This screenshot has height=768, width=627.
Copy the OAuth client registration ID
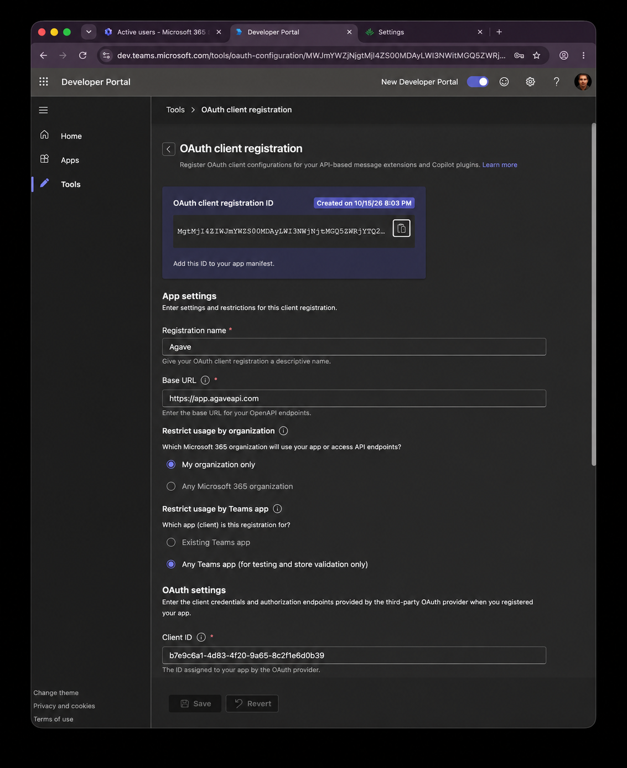[x=402, y=229]
